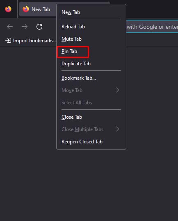Click the Firefox icon on the New Tab tab
Image resolution: width=178 pixels, height=221 pixels.
(26, 9)
